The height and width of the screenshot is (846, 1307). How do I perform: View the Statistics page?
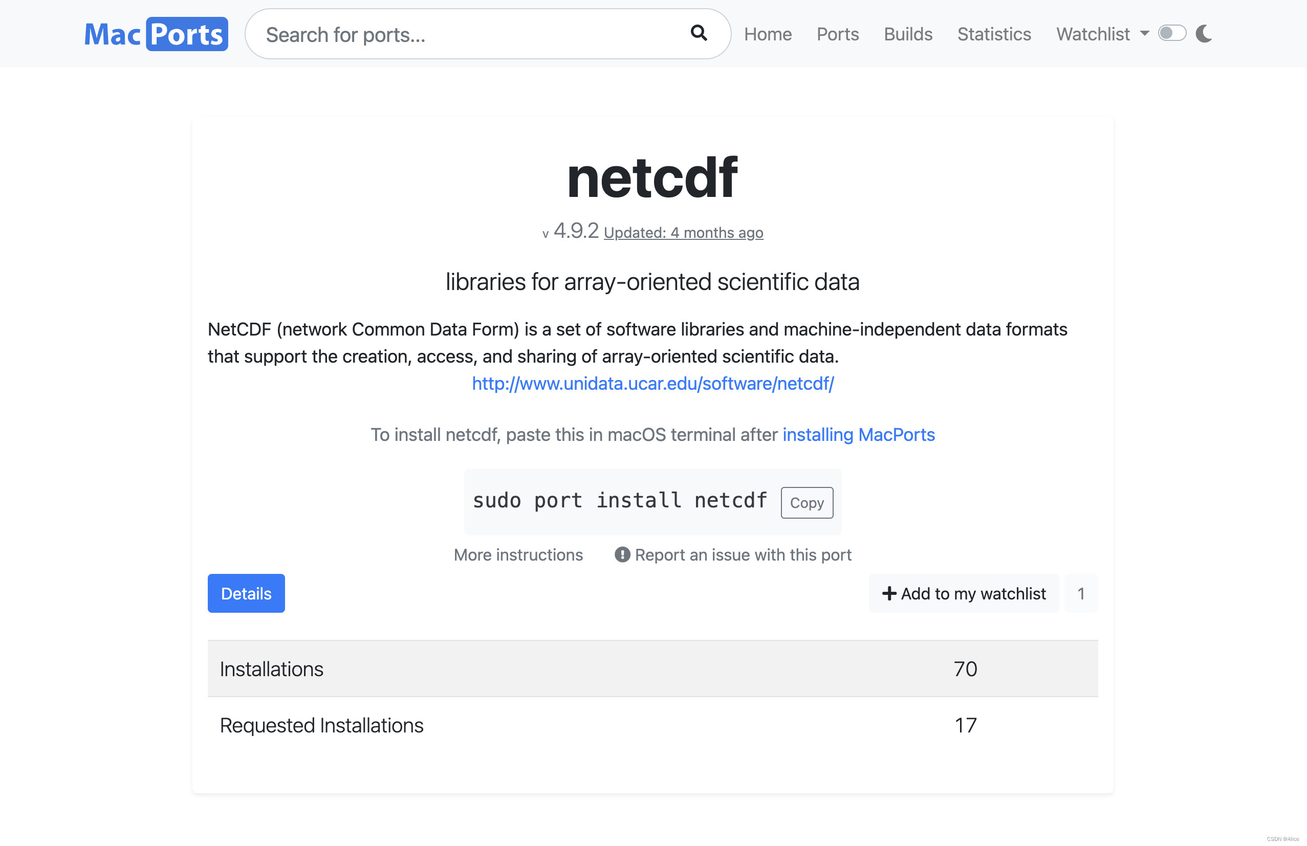(994, 34)
